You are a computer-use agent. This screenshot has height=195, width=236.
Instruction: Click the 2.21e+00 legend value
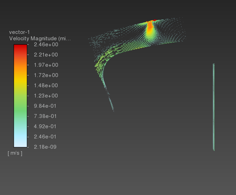tap(46, 55)
